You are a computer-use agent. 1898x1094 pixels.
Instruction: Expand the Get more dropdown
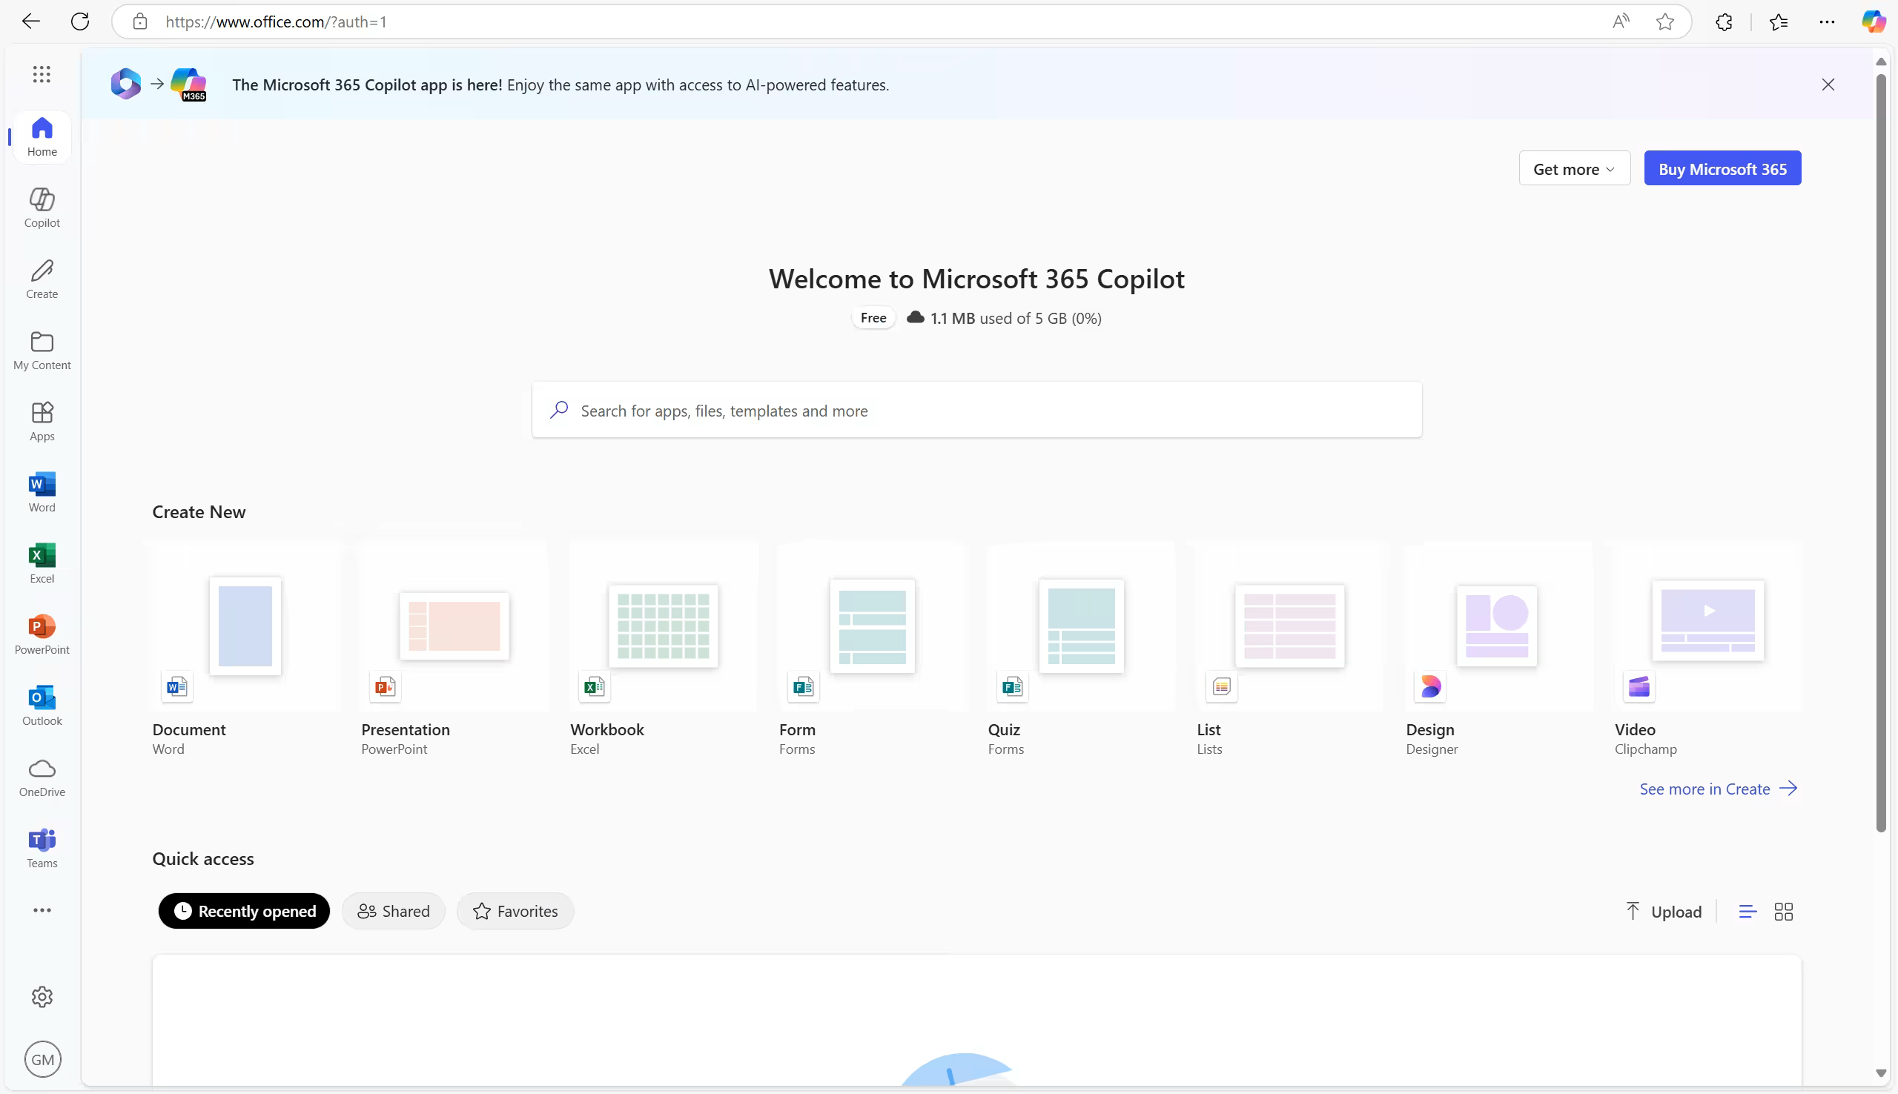tap(1574, 169)
